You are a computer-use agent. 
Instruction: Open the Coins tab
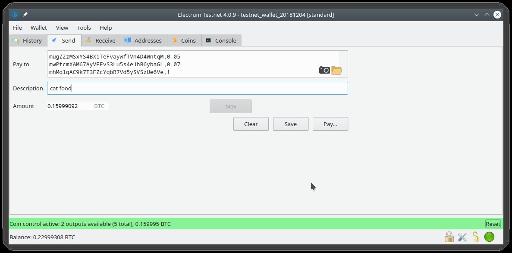tap(184, 40)
